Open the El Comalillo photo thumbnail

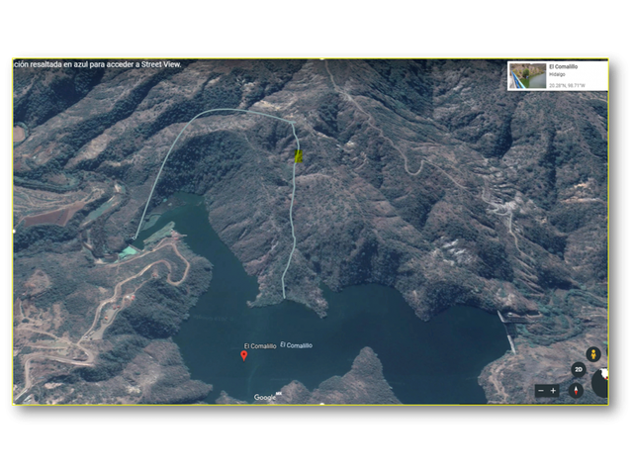pos(527,75)
